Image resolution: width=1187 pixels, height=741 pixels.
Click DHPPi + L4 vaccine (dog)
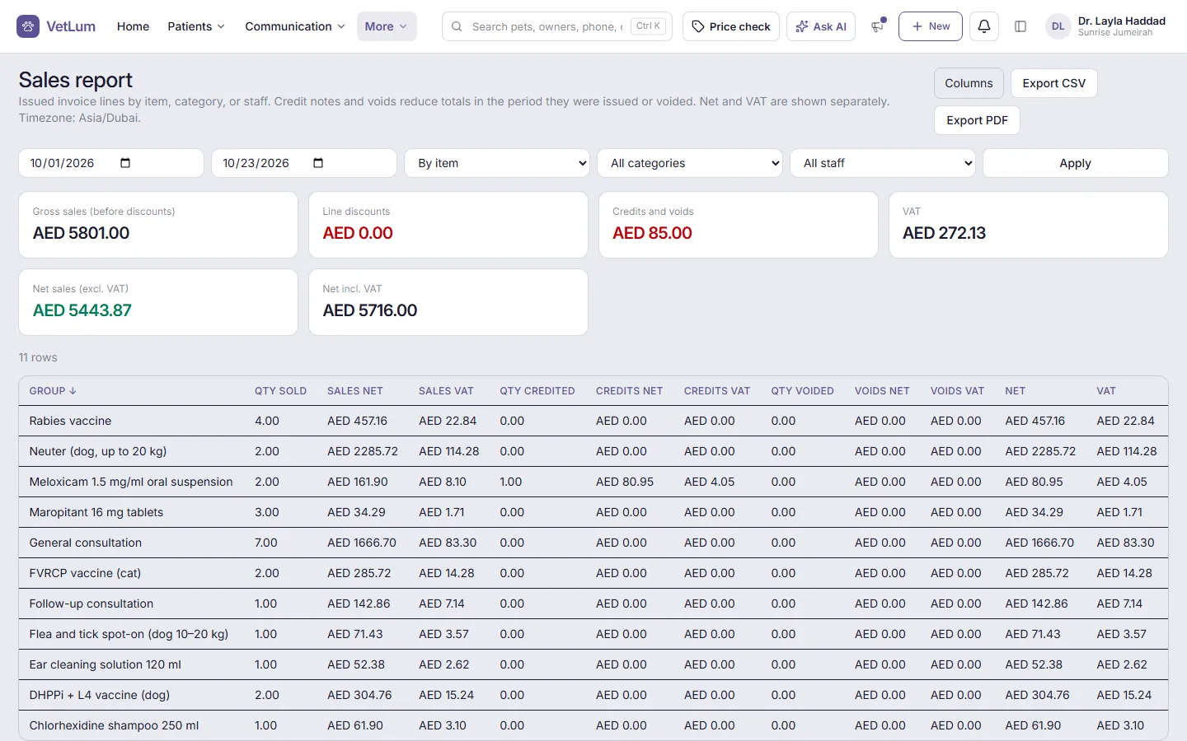pyautogui.click(x=100, y=695)
